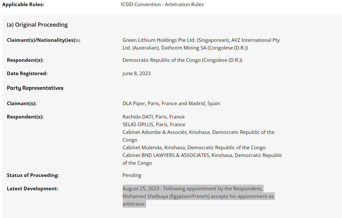This screenshot has width=342, height=218.
Task: Click the 'Rachida DATI, Paris, France' entry
Action: [154, 117]
